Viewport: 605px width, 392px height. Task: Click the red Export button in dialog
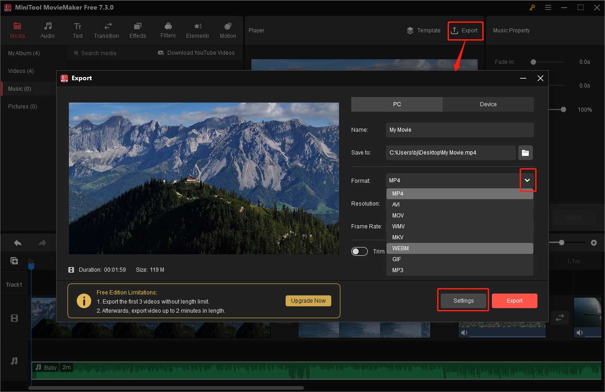point(515,301)
